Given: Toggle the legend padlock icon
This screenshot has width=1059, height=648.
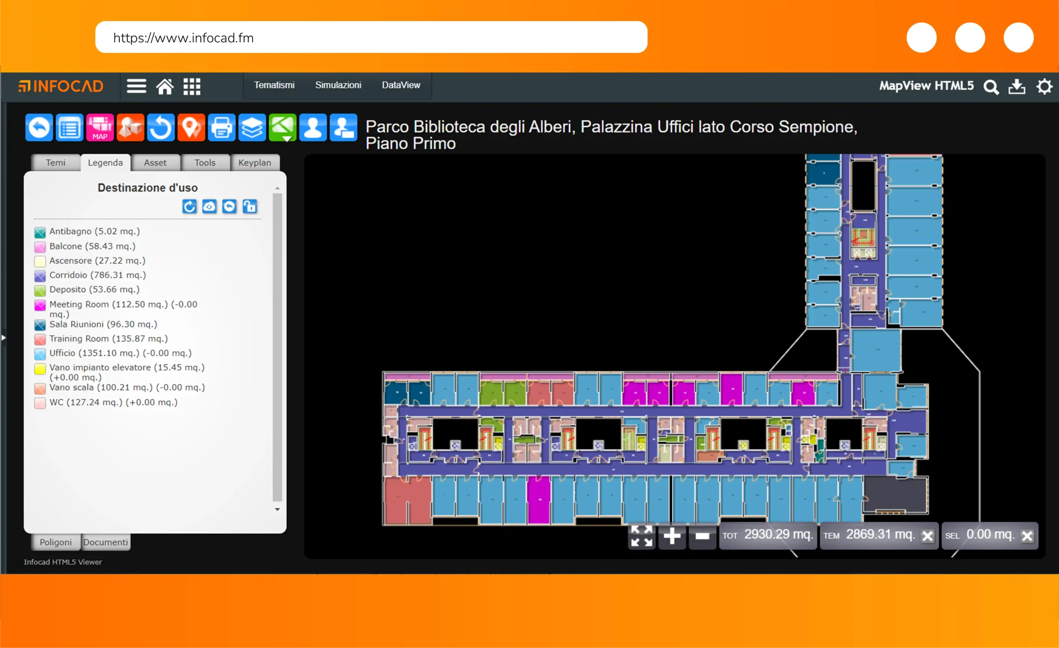Looking at the screenshot, I should click(x=250, y=207).
